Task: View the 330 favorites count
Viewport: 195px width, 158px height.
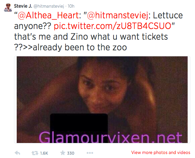Action: point(71,153)
